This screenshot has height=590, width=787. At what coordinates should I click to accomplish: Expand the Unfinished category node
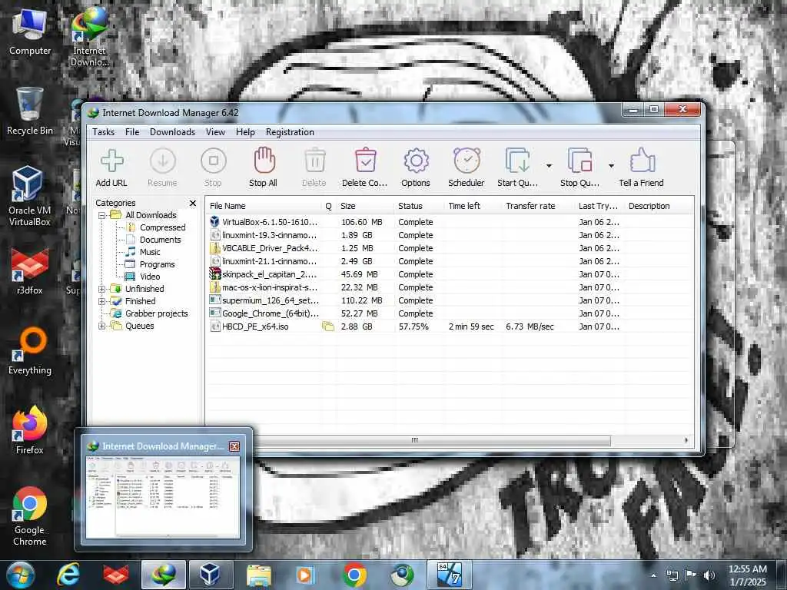(102, 289)
